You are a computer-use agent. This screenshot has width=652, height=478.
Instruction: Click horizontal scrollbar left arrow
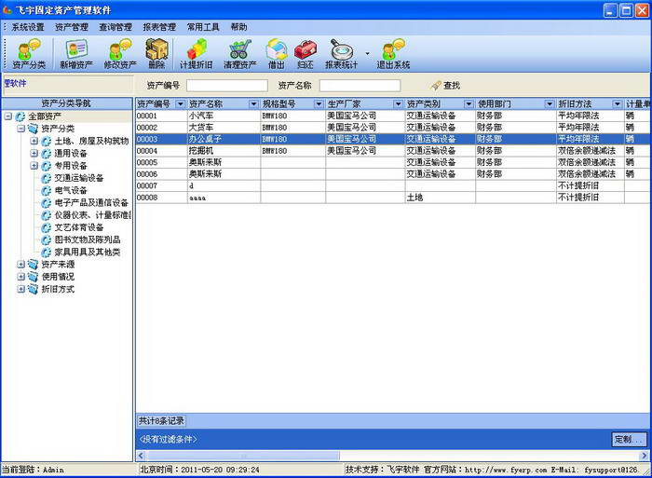(x=142, y=456)
